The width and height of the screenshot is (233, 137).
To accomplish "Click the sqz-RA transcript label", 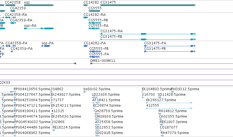I will pyautogui.click(x=30, y=26).
